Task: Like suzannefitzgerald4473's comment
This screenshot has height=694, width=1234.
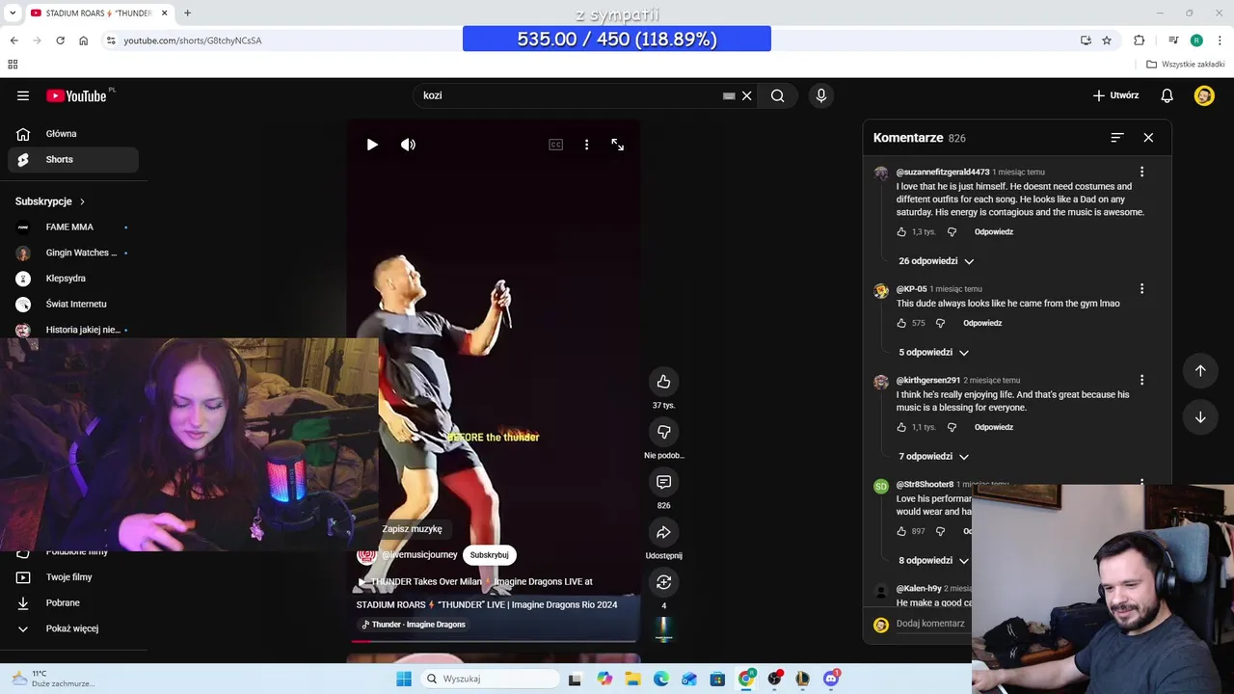Action: point(901,232)
